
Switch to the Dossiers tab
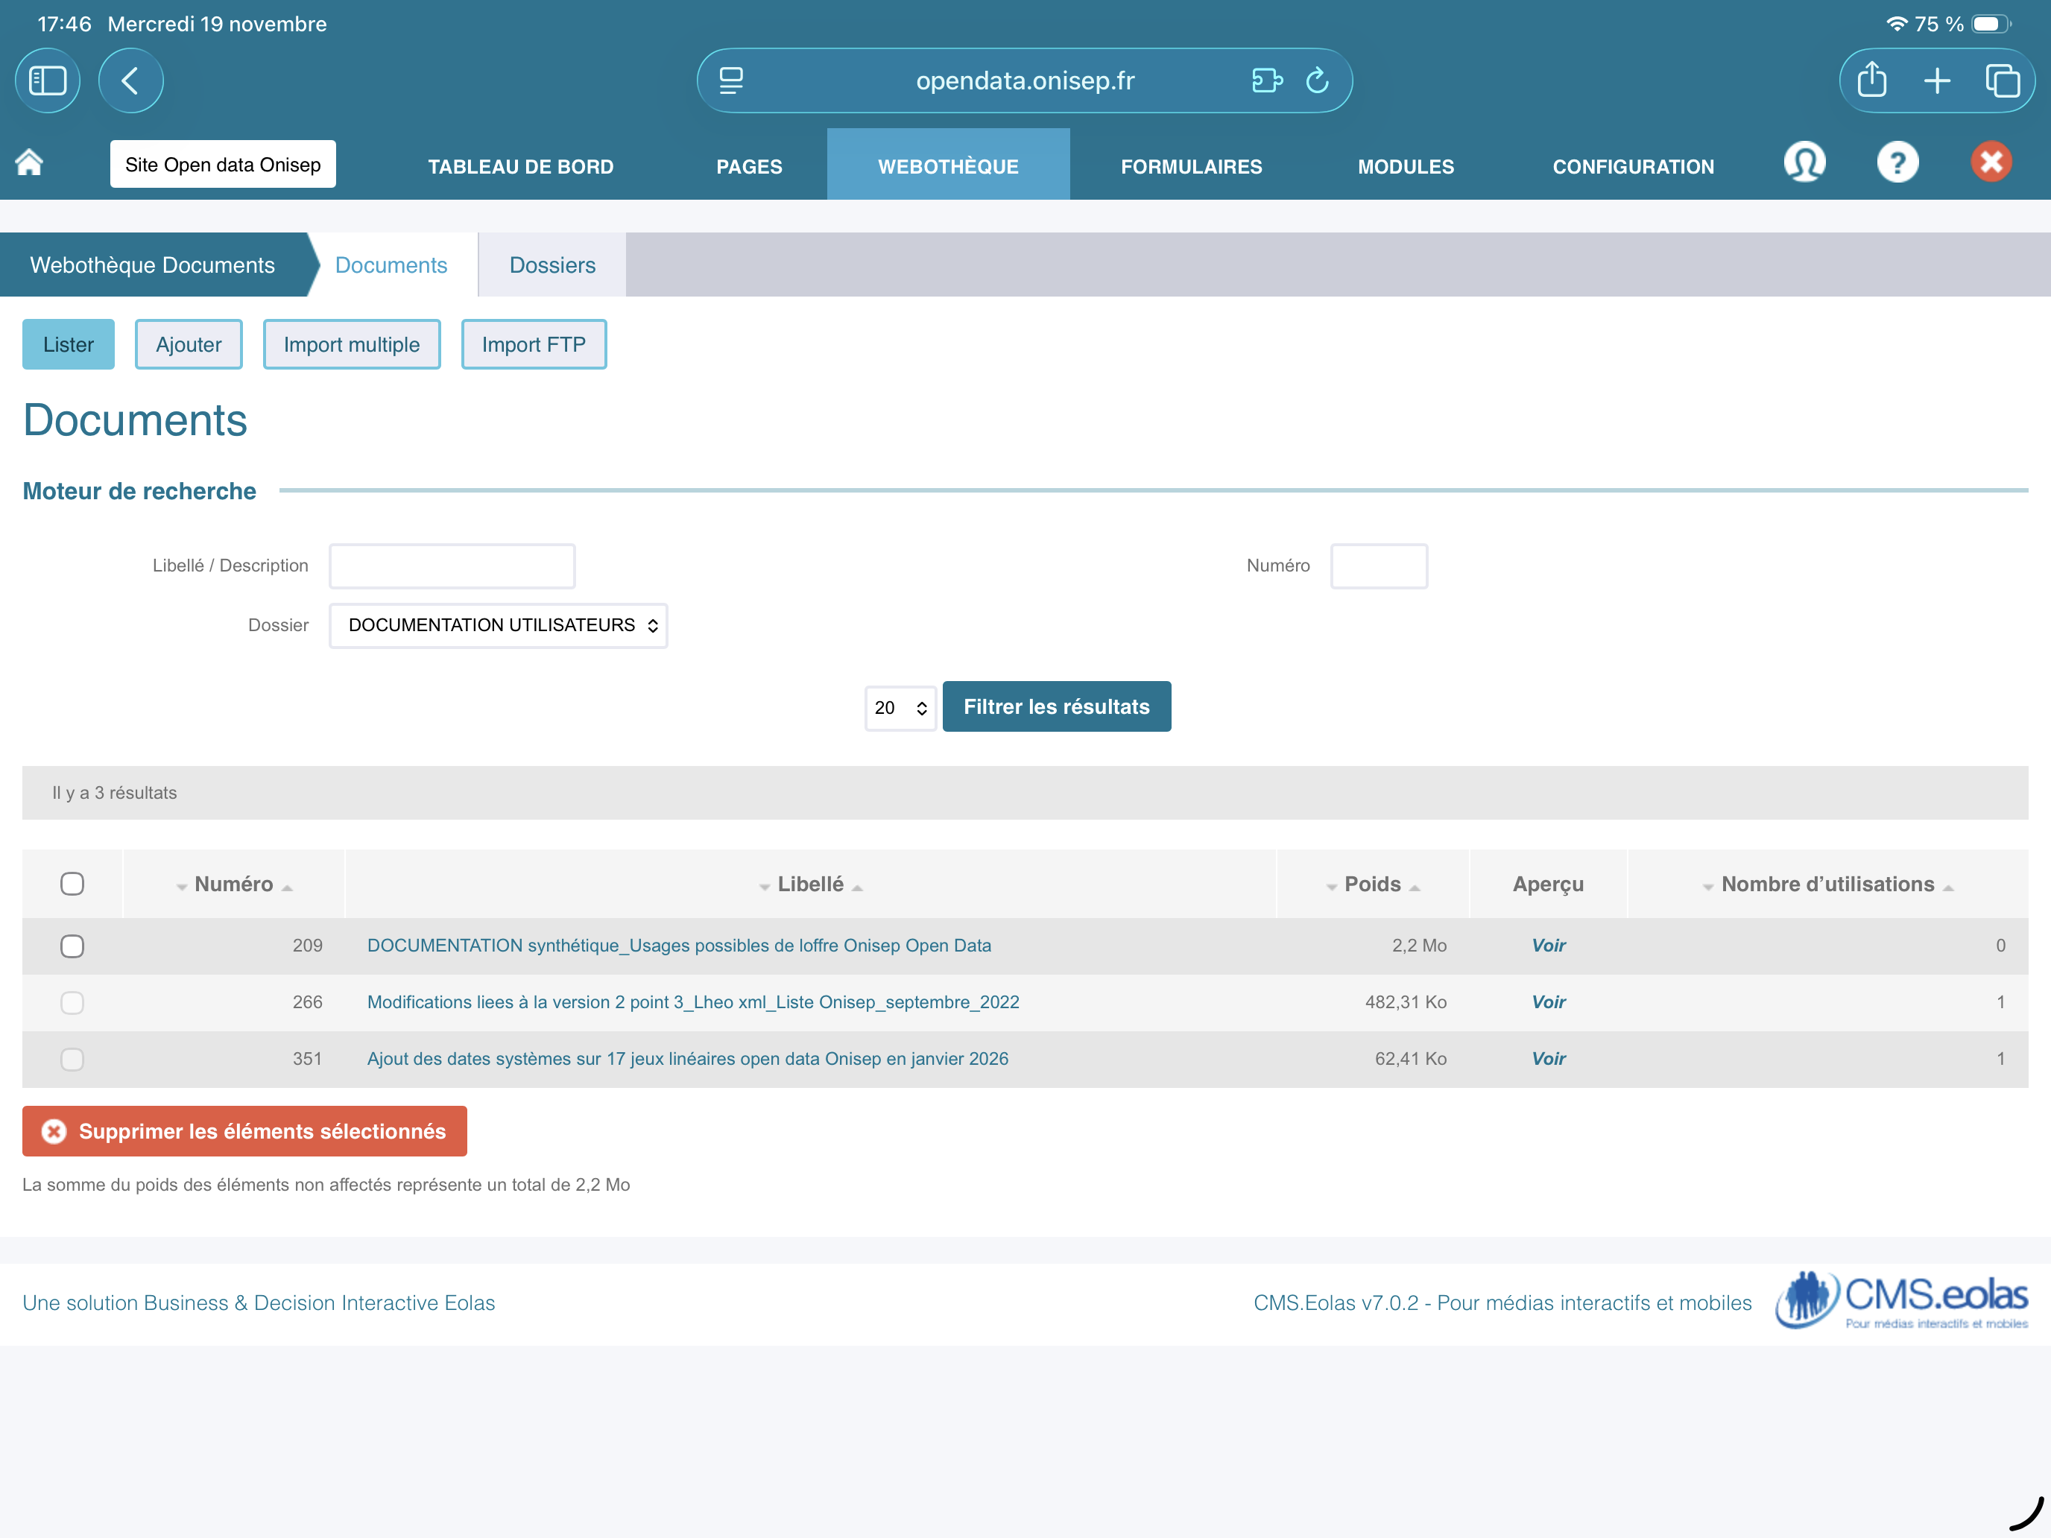[x=552, y=265]
